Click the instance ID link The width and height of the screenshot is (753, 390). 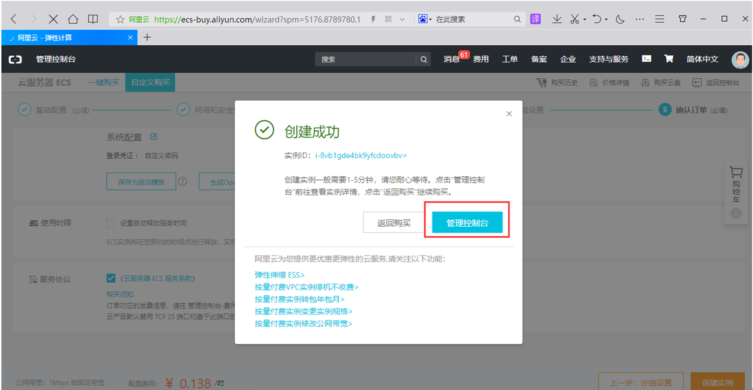pos(361,156)
